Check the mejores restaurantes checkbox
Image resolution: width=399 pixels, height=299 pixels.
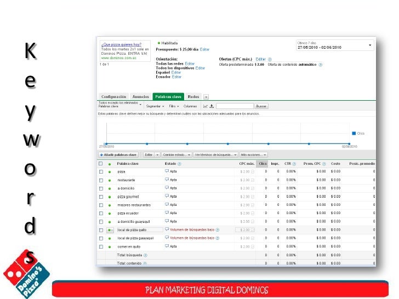coord(101,205)
